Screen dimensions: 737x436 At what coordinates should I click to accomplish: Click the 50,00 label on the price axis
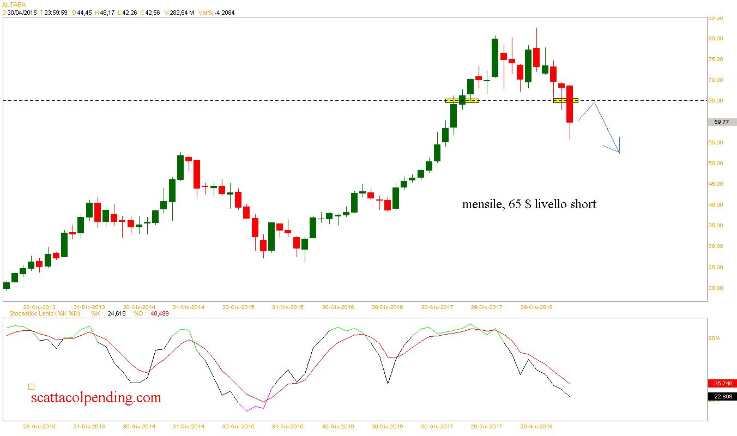715,163
